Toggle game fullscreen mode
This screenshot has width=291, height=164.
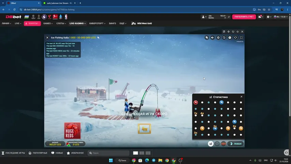tap(241, 38)
